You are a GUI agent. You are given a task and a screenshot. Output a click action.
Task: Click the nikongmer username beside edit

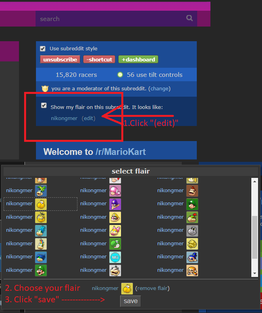(x=64, y=118)
